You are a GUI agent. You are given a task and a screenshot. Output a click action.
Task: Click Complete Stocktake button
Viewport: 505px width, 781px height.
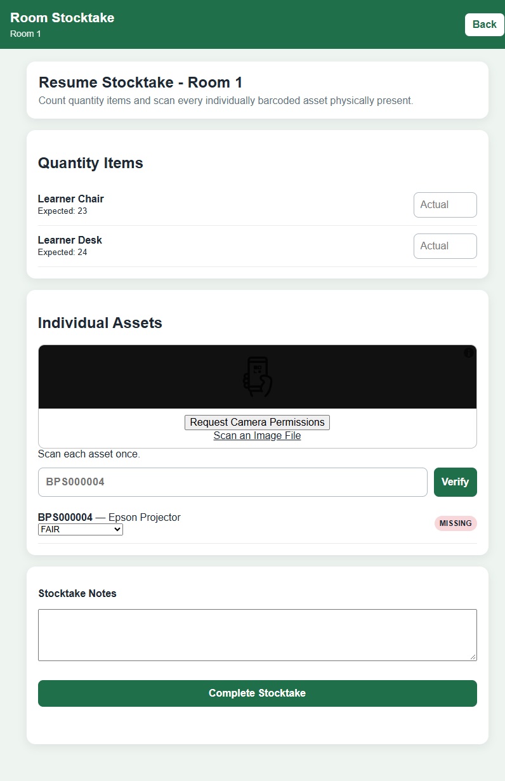(258, 693)
